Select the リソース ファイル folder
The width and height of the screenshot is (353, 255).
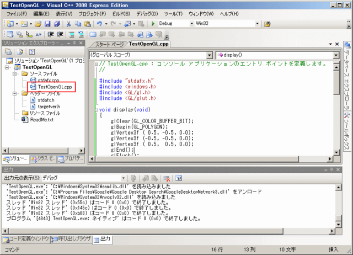click(45, 113)
